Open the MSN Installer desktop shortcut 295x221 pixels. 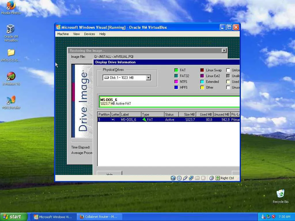coord(11,102)
